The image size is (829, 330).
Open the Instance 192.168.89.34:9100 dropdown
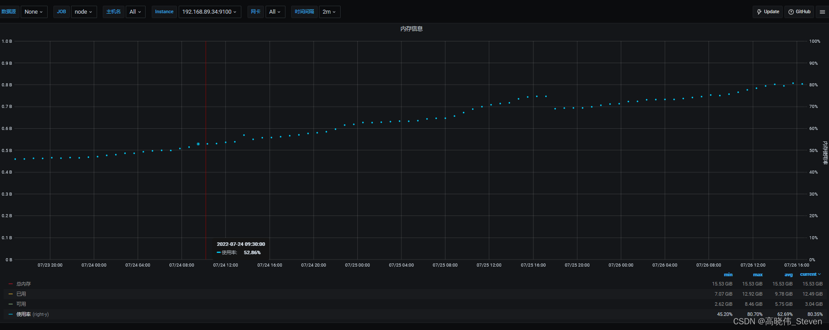[x=210, y=12]
